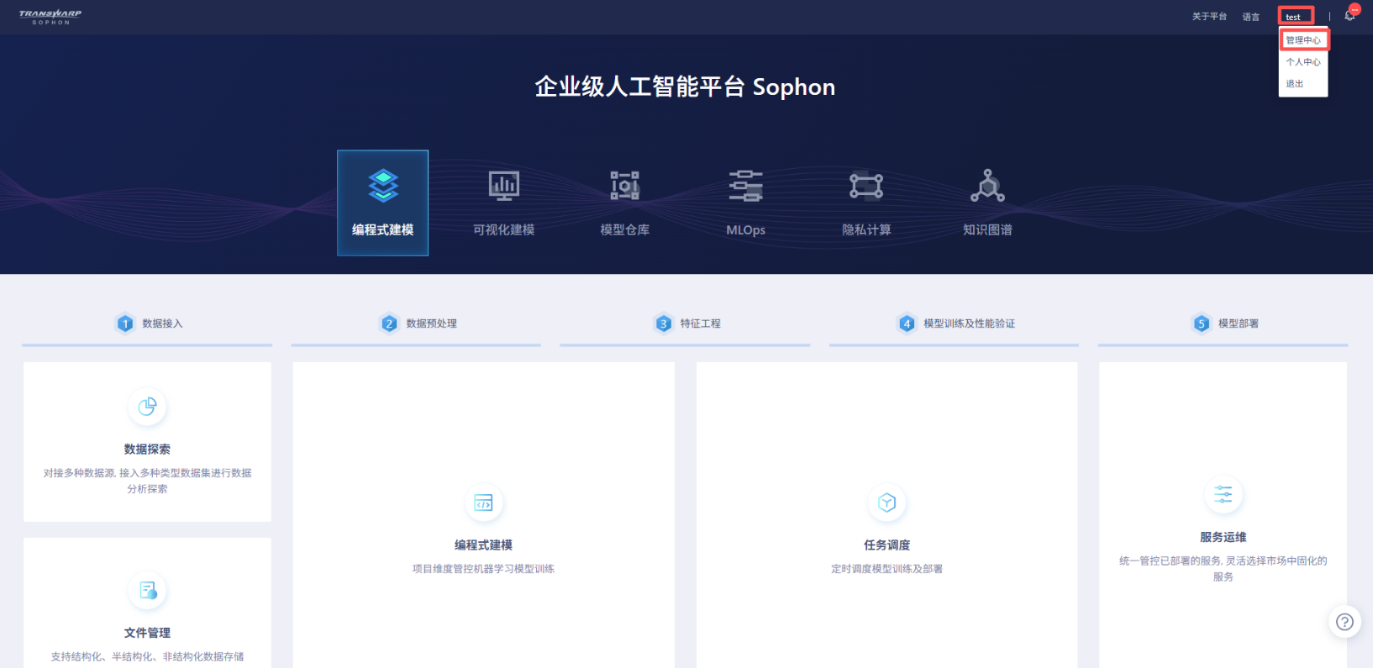Click the 知识图谱 graph icon
Viewport: 1373px width, 668px height.
[x=987, y=186]
